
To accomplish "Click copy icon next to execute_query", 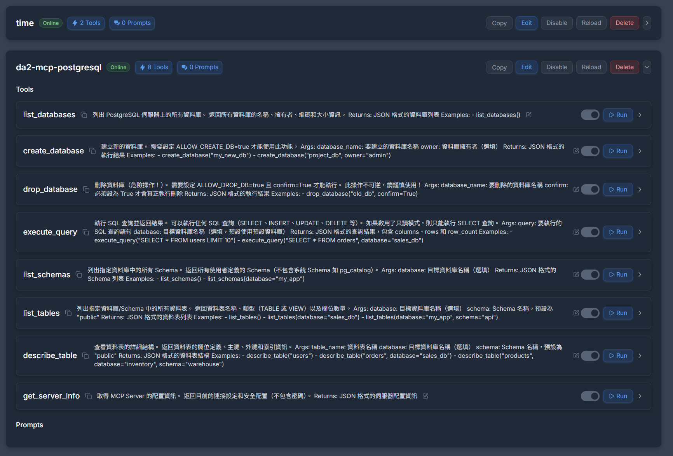I will point(86,232).
